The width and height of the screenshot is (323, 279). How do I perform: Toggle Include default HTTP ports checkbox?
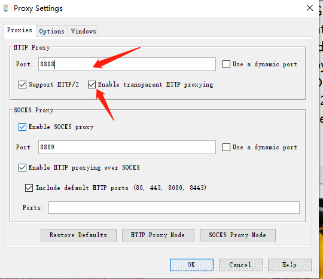pyautogui.click(x=29, y=188)
